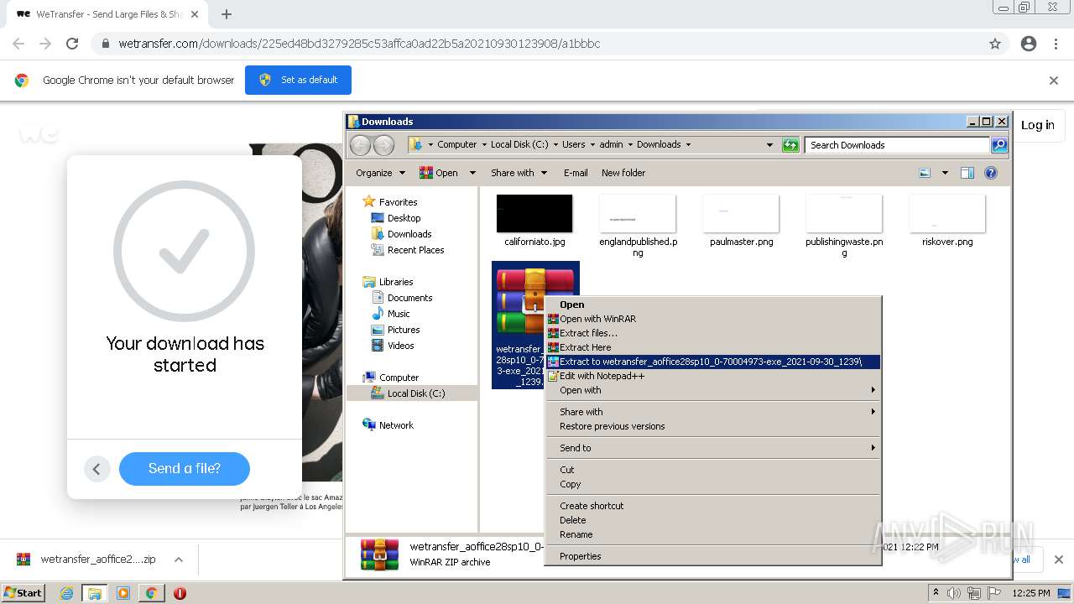The image size is (1074, 604).
Task: Select Recent Places in navigation pane
Action: (x=415, y=250)
